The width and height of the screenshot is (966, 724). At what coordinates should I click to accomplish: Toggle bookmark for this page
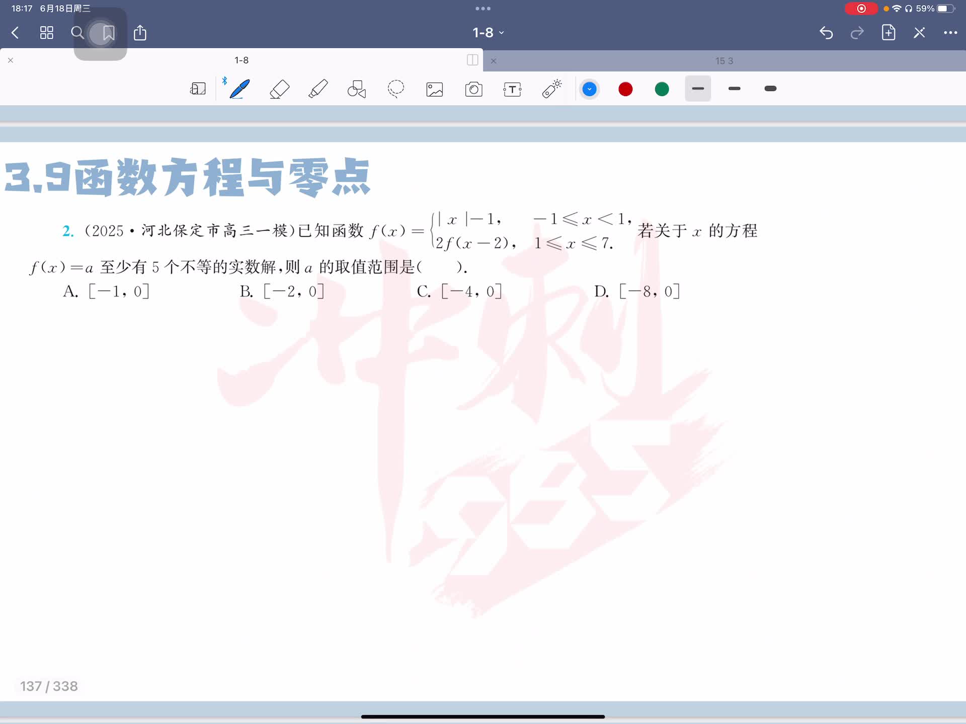pos(108,33)
